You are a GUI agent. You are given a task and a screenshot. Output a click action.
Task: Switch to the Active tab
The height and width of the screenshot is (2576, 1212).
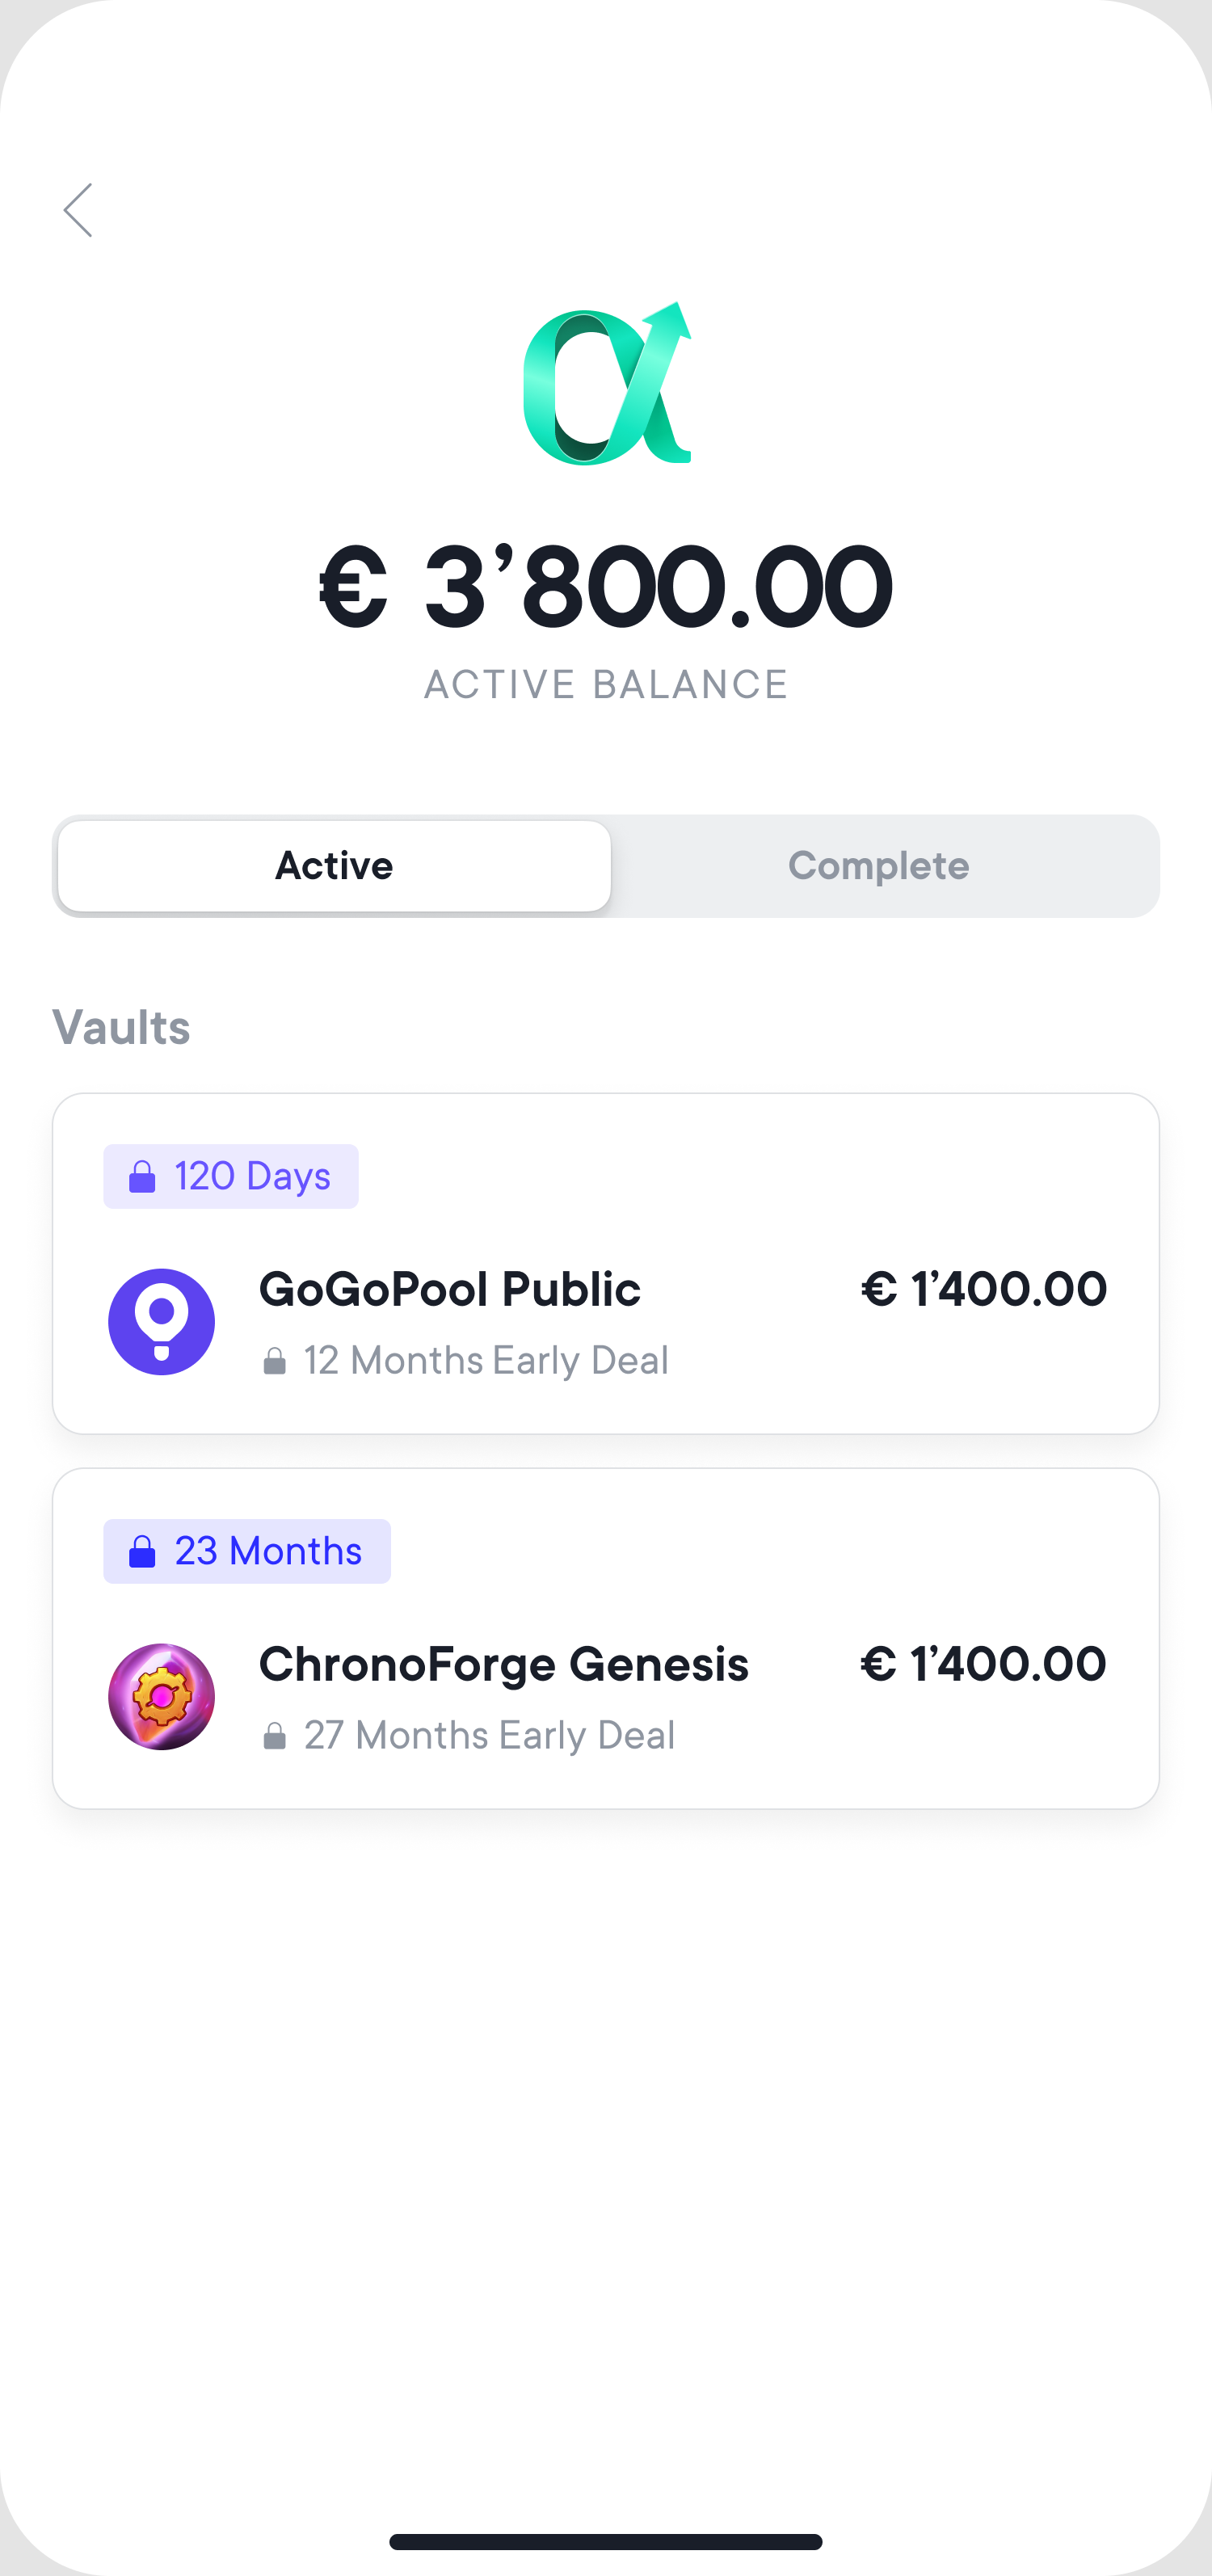point(334,866)
